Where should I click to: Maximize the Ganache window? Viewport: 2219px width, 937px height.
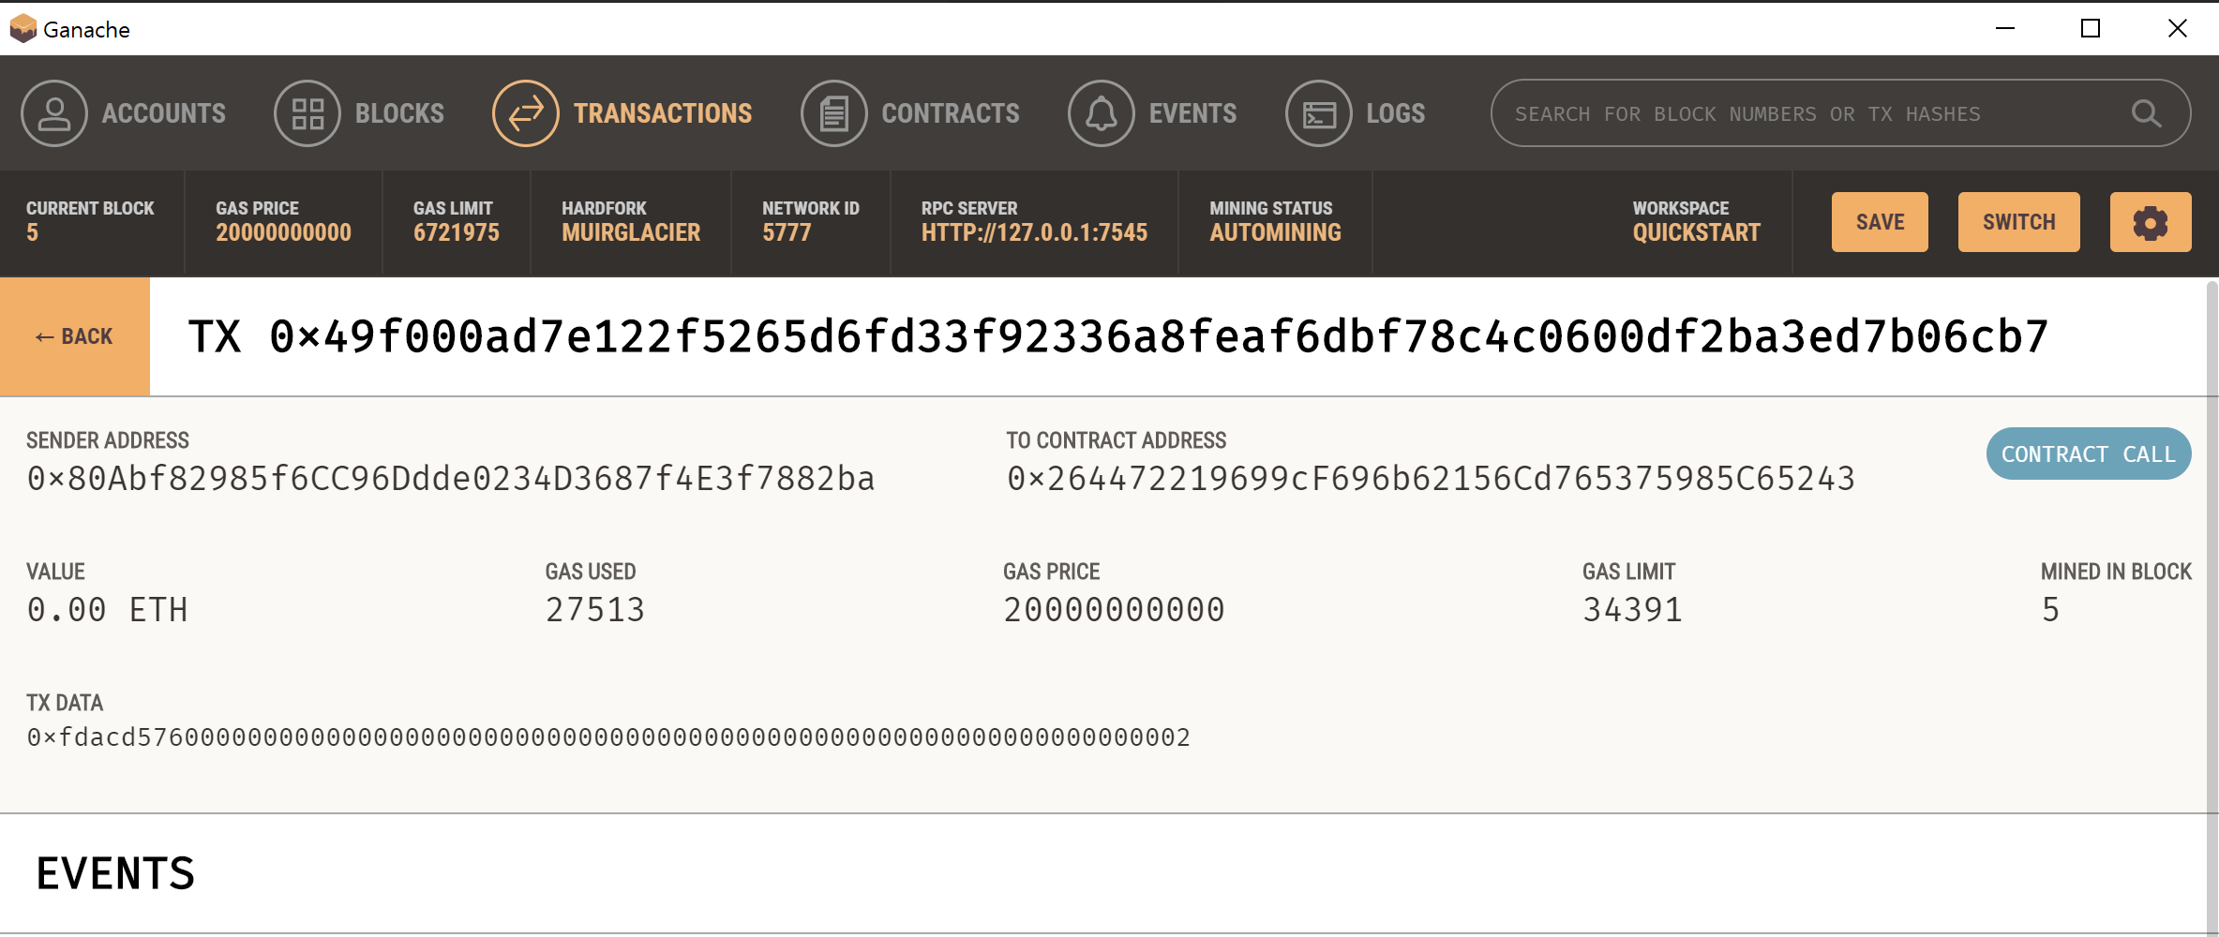2091,29
